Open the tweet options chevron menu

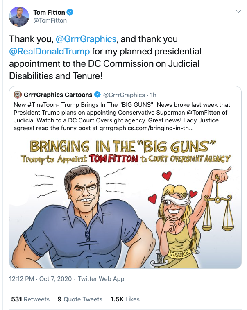[238, 11]
